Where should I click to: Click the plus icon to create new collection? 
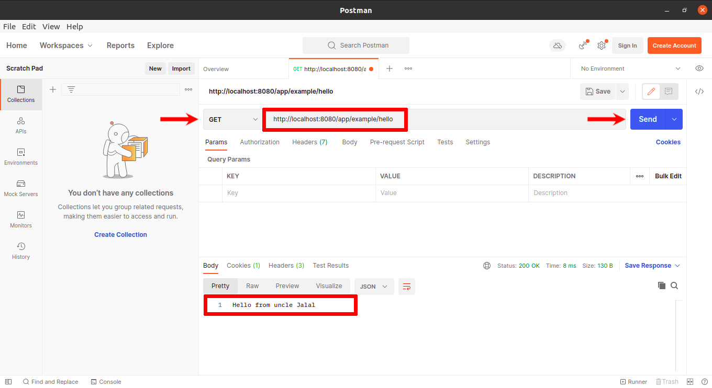(53, 89)
